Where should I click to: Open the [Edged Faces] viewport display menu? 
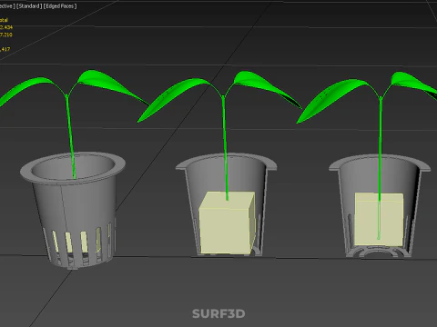(x=60, y=6)
